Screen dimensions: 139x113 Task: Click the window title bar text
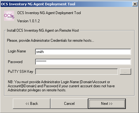click(x=38, y=4)
